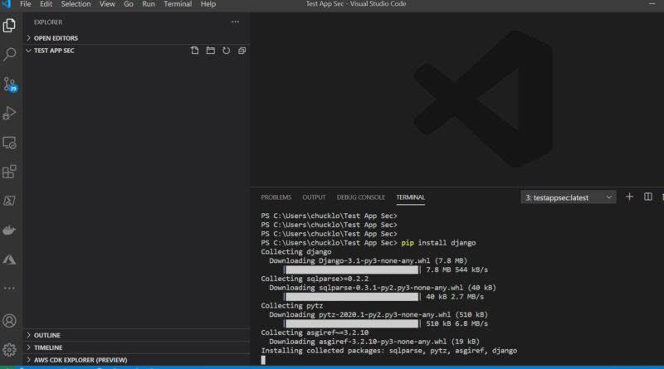Select the Terminal panel tab
The width and height of the screenshot is (664, 369).
point(410,197)
